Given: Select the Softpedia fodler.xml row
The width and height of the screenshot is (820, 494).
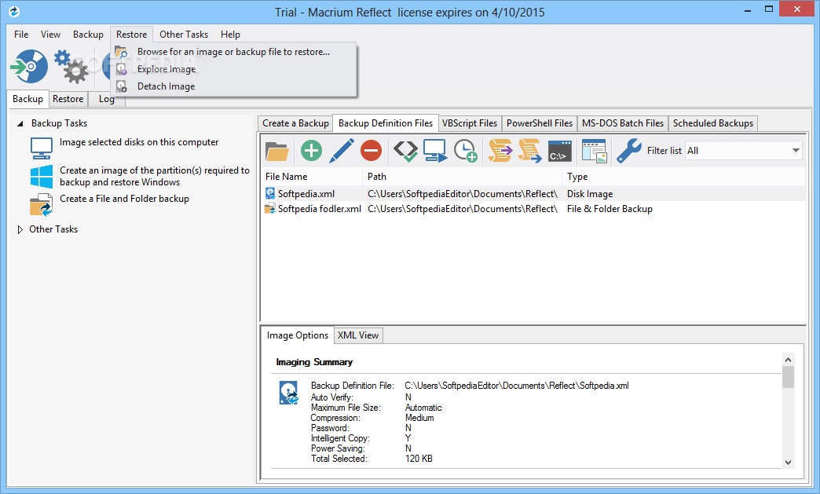Looking at the screenshot, I should click(533, 209).
